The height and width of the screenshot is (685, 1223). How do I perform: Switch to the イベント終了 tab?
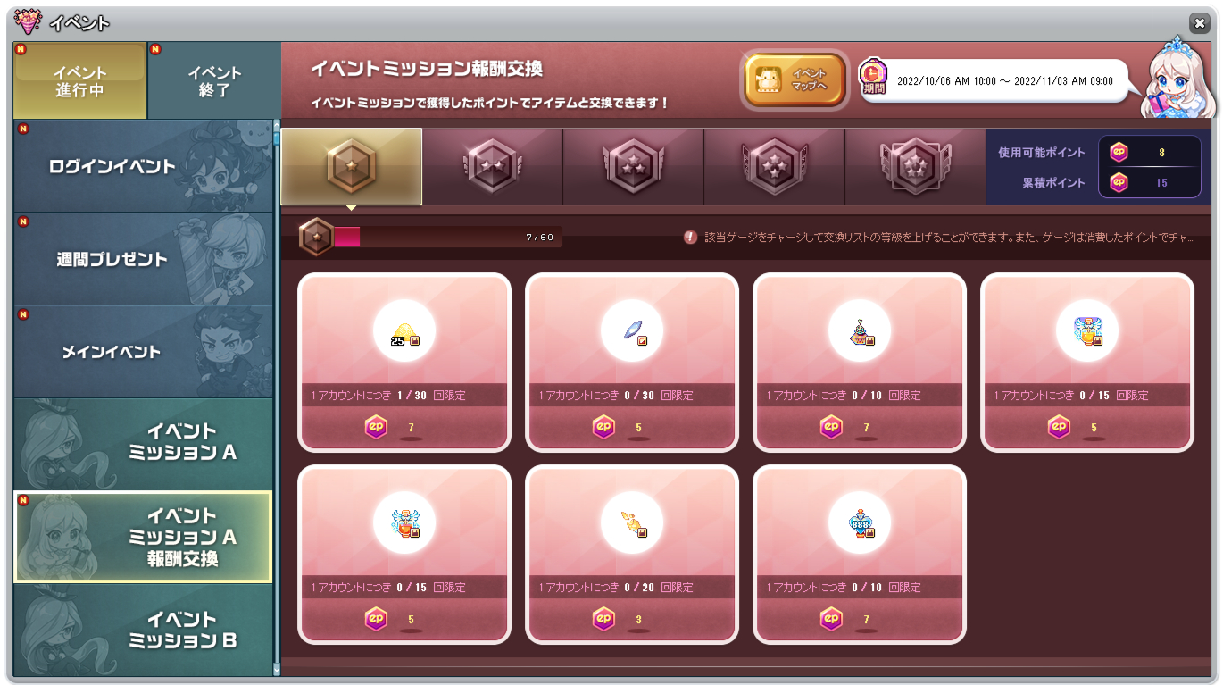click(x=214, y=80)
